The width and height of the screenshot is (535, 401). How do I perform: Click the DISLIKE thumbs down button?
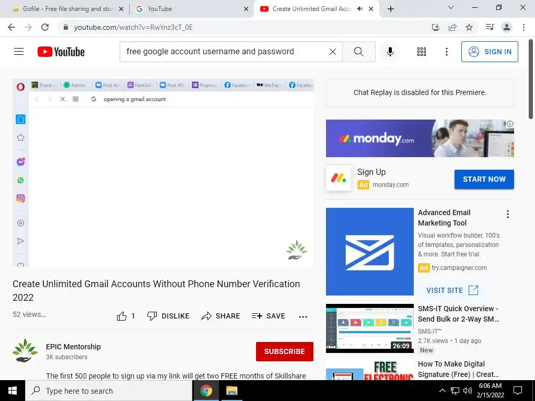click(168, 316)
